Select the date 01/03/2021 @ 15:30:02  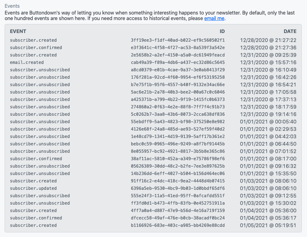tap(268, 203)
